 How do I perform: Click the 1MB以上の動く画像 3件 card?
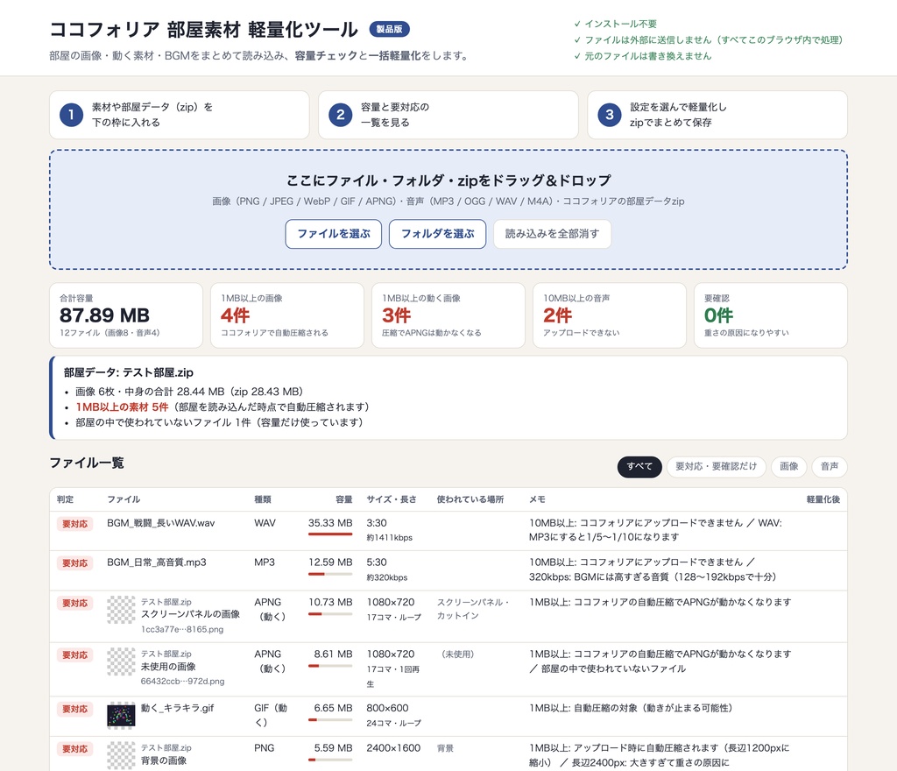(448, 315)
